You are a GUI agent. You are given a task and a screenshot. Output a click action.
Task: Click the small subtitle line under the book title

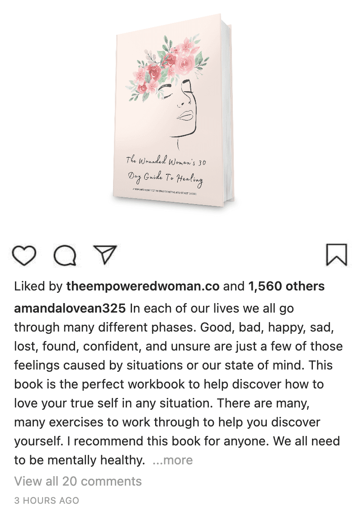coord(165,193)
